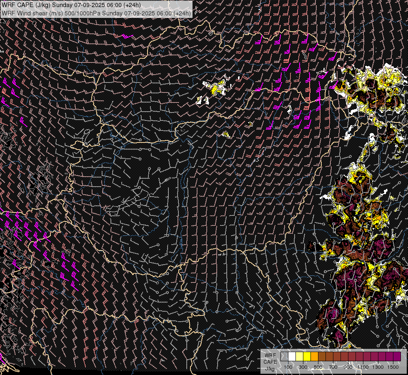This screenshot has width=408, height=375.
Task: Click the 1300 legend value label
Action: coord(378,367)
